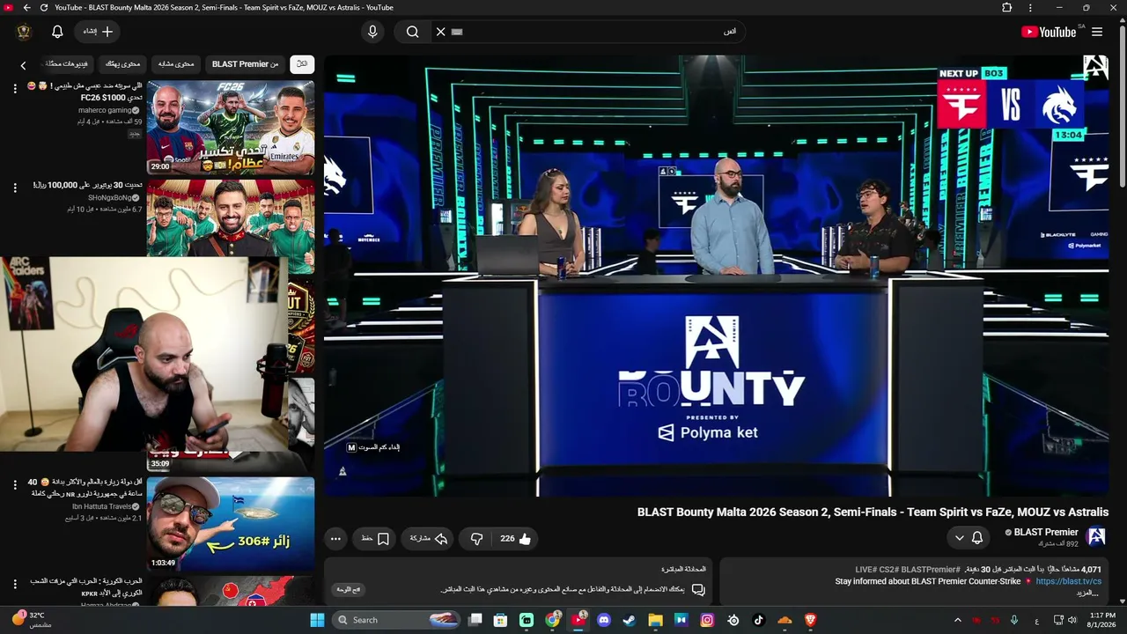Viewport: 1127px width, 634px height.
Task: Open the visitor #306 travel video thumbnail
Action: 231,524
